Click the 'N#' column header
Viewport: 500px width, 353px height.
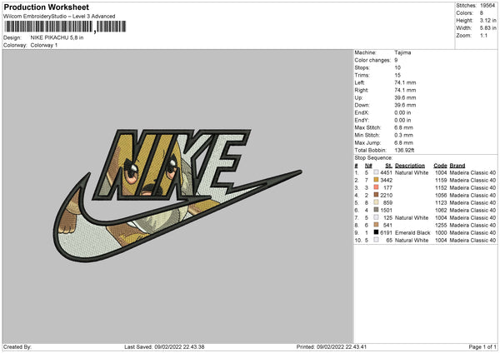point(368,166)
